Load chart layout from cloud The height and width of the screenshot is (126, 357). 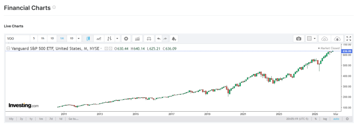click(x=324, y=38)
